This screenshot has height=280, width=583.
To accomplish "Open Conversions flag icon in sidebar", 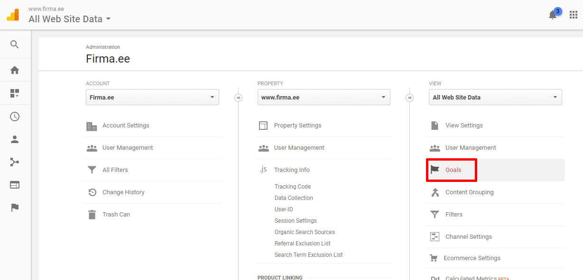I will pos(15,208).
